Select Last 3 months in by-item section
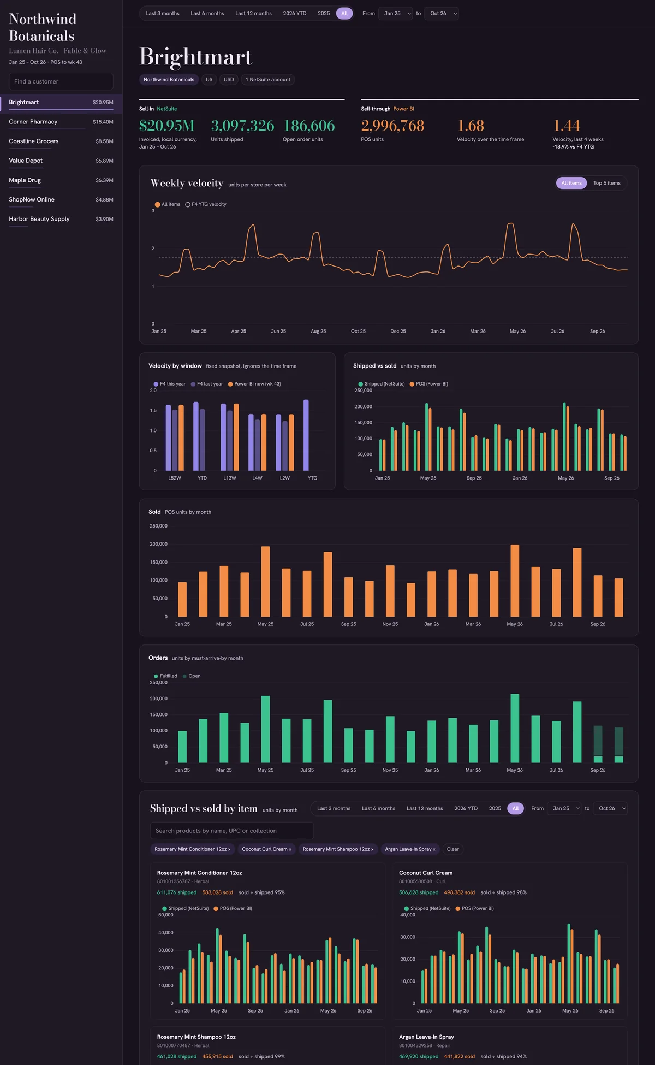 tap(334, 809)
